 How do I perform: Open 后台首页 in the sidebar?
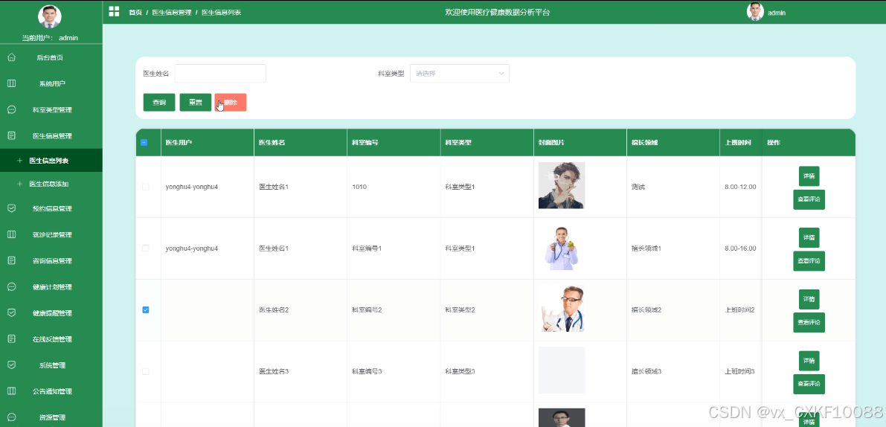tap(51, 57)
